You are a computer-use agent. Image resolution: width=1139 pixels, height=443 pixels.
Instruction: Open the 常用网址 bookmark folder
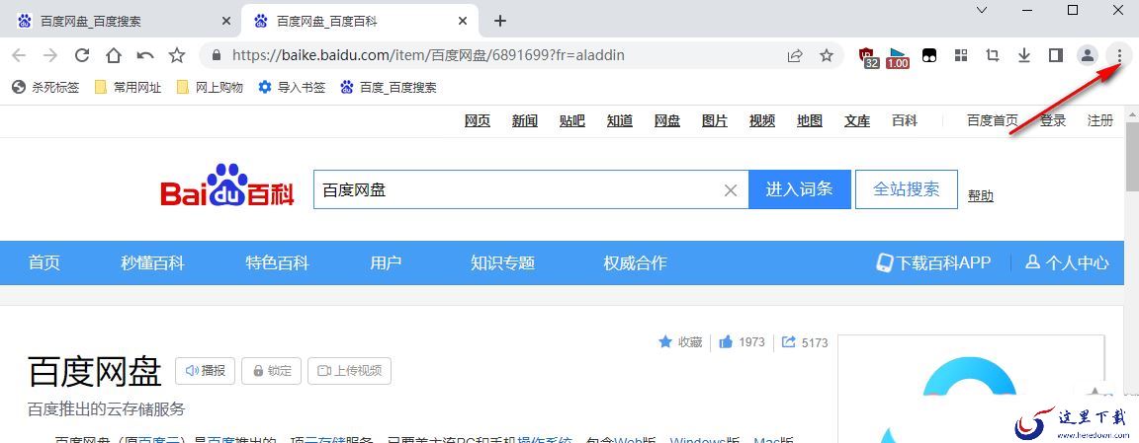click(x=128, y=88)
